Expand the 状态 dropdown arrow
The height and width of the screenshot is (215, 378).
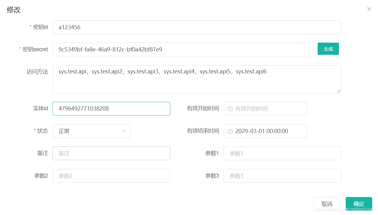tap(124, 131)
